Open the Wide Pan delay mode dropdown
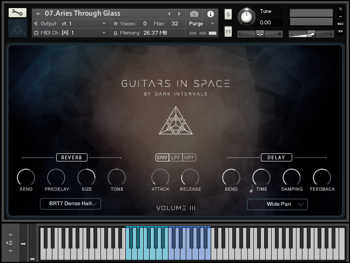The image size is (350, 263). coord(277,204)
